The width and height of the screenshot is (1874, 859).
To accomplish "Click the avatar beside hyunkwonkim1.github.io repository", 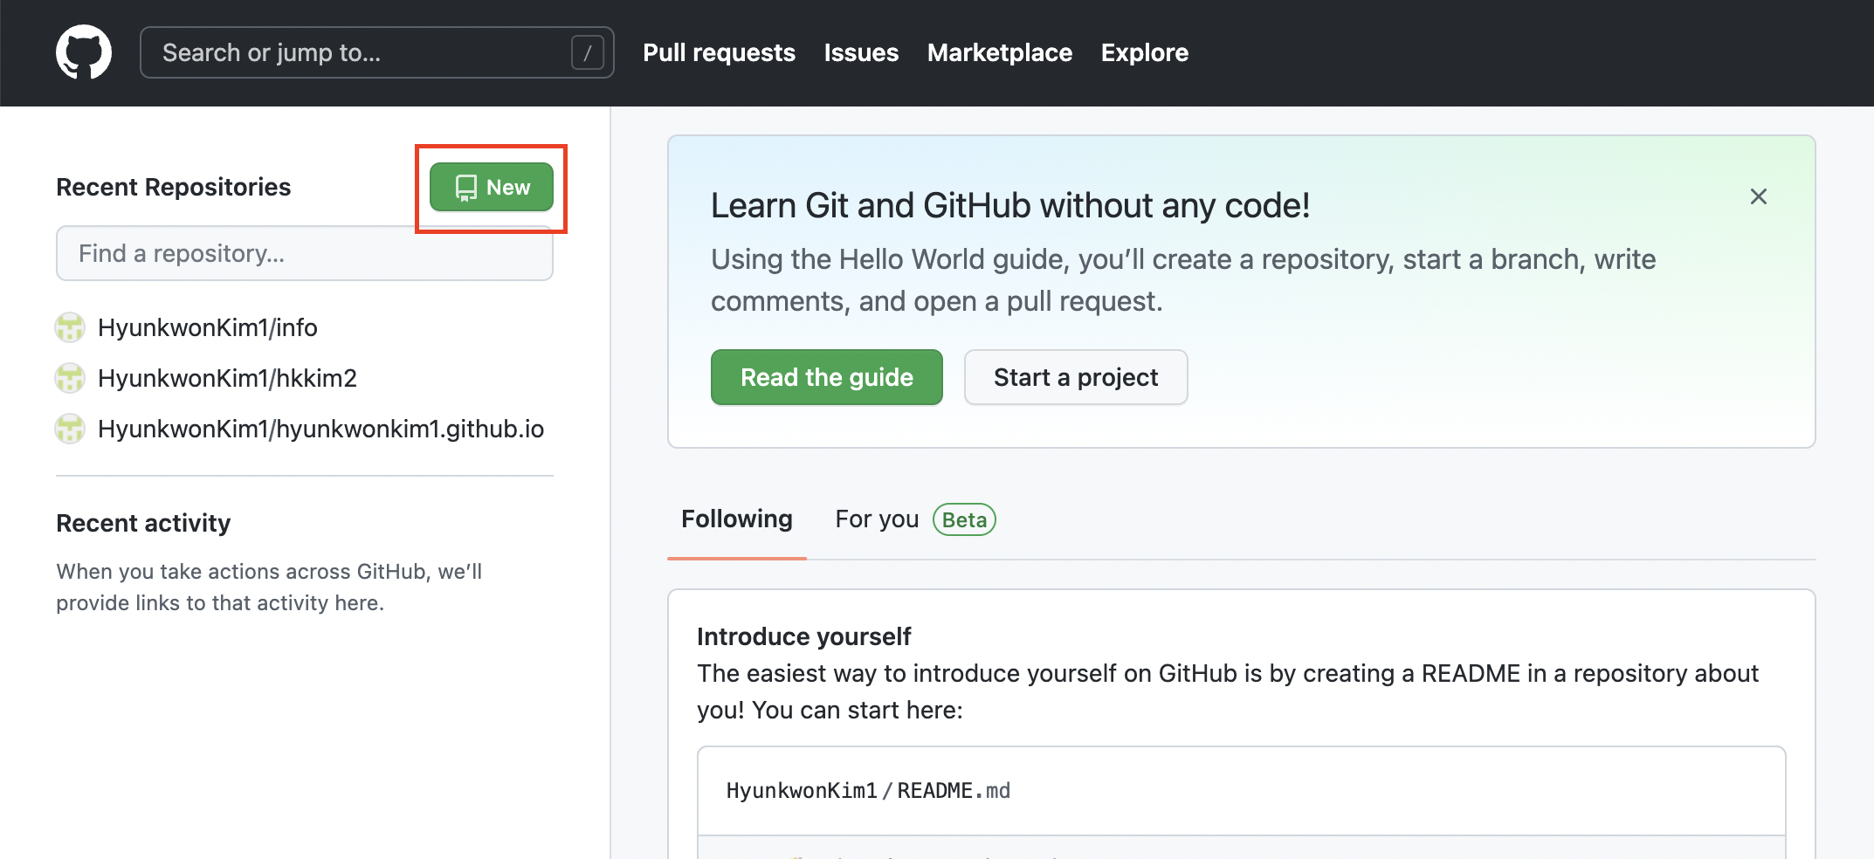I will tap(70, 429).
